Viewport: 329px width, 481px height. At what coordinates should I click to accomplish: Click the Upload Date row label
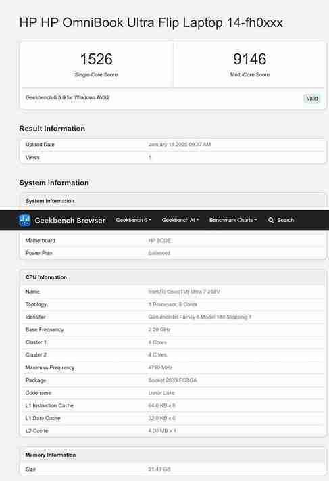point(40,145)
